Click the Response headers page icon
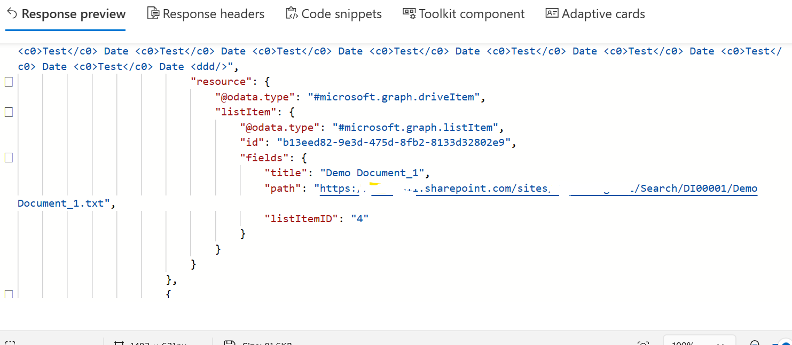 coord(152,13)
